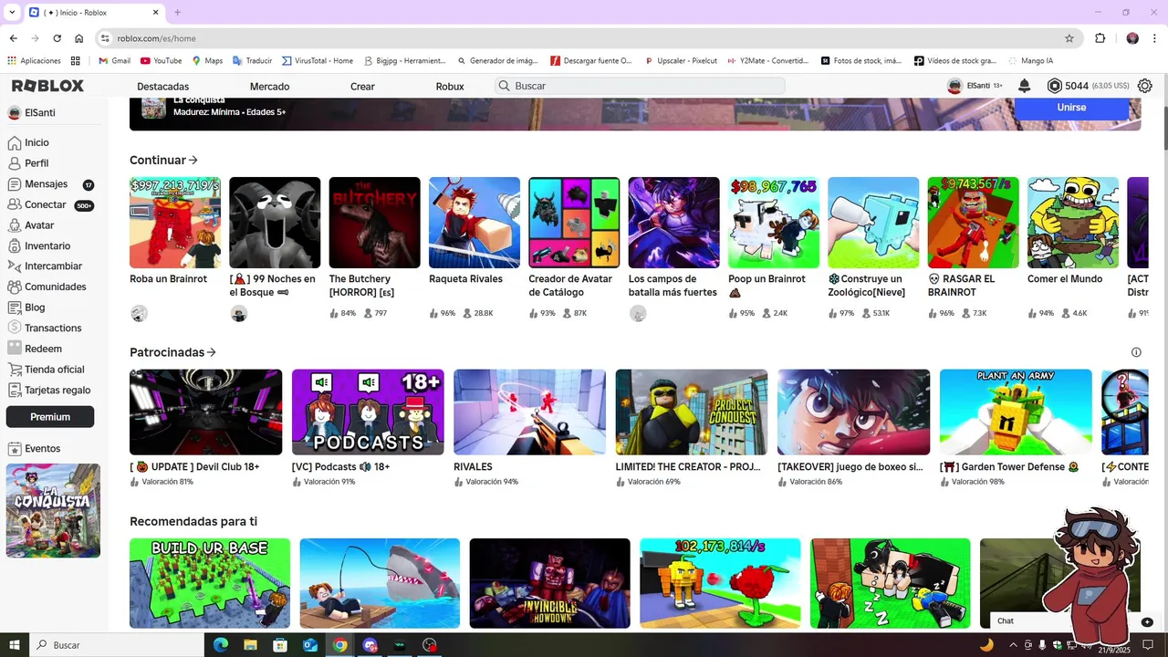
Task: Open the Build Ur Base recommended thumbnail
Action: point(210,583)
